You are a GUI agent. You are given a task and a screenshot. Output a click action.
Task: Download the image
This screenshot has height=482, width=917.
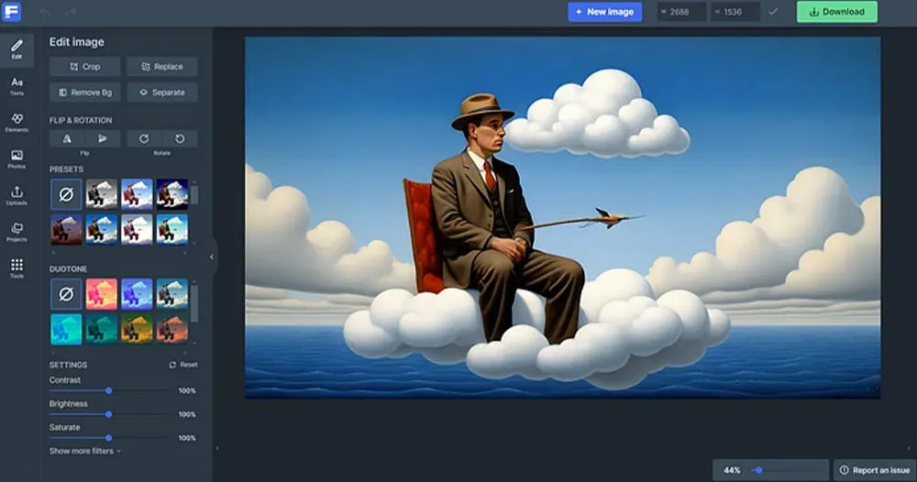(837, 12)
